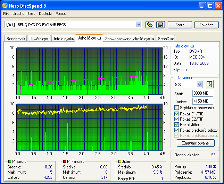Click the Zakończ button
This screenshot has width=224, height=184.
click(206, 25)
